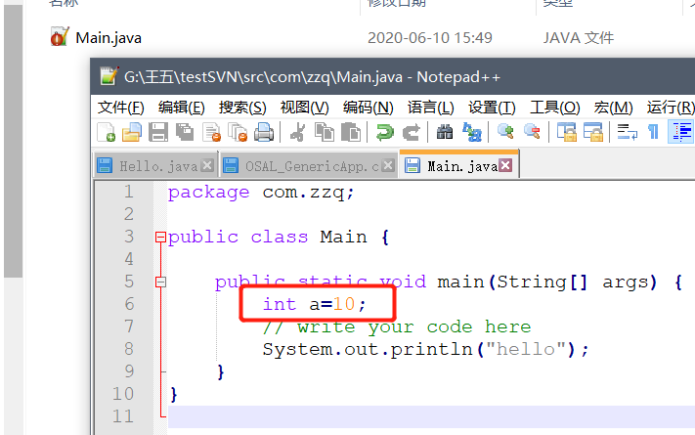Click line number 1 in the margin
The height and width of the screenshot is (435, 695).
point(128,192)
